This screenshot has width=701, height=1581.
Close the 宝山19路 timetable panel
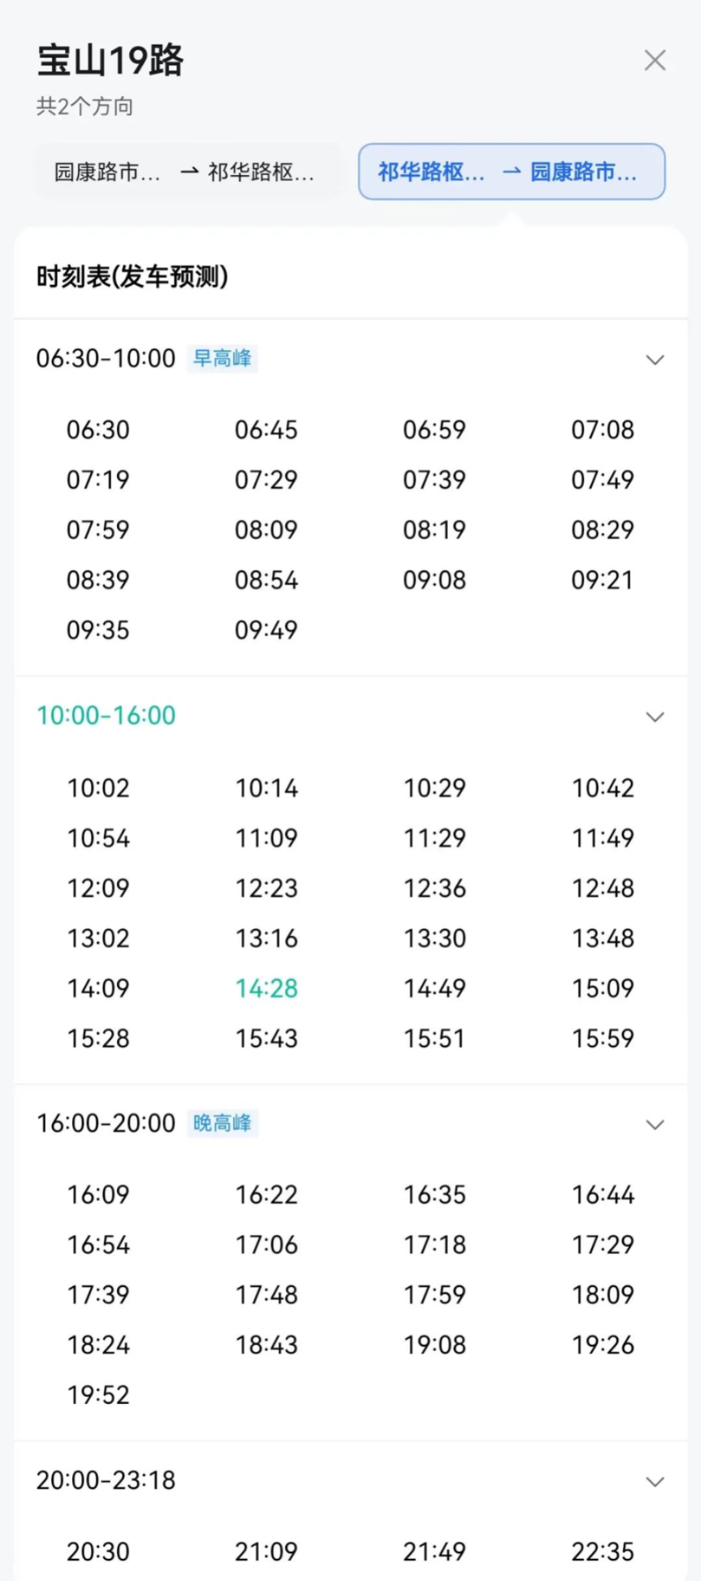click(655, 60)
